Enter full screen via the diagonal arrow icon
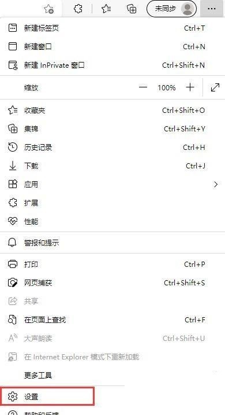The height and width of the screenshot is (415, 225). pos(215,87)
